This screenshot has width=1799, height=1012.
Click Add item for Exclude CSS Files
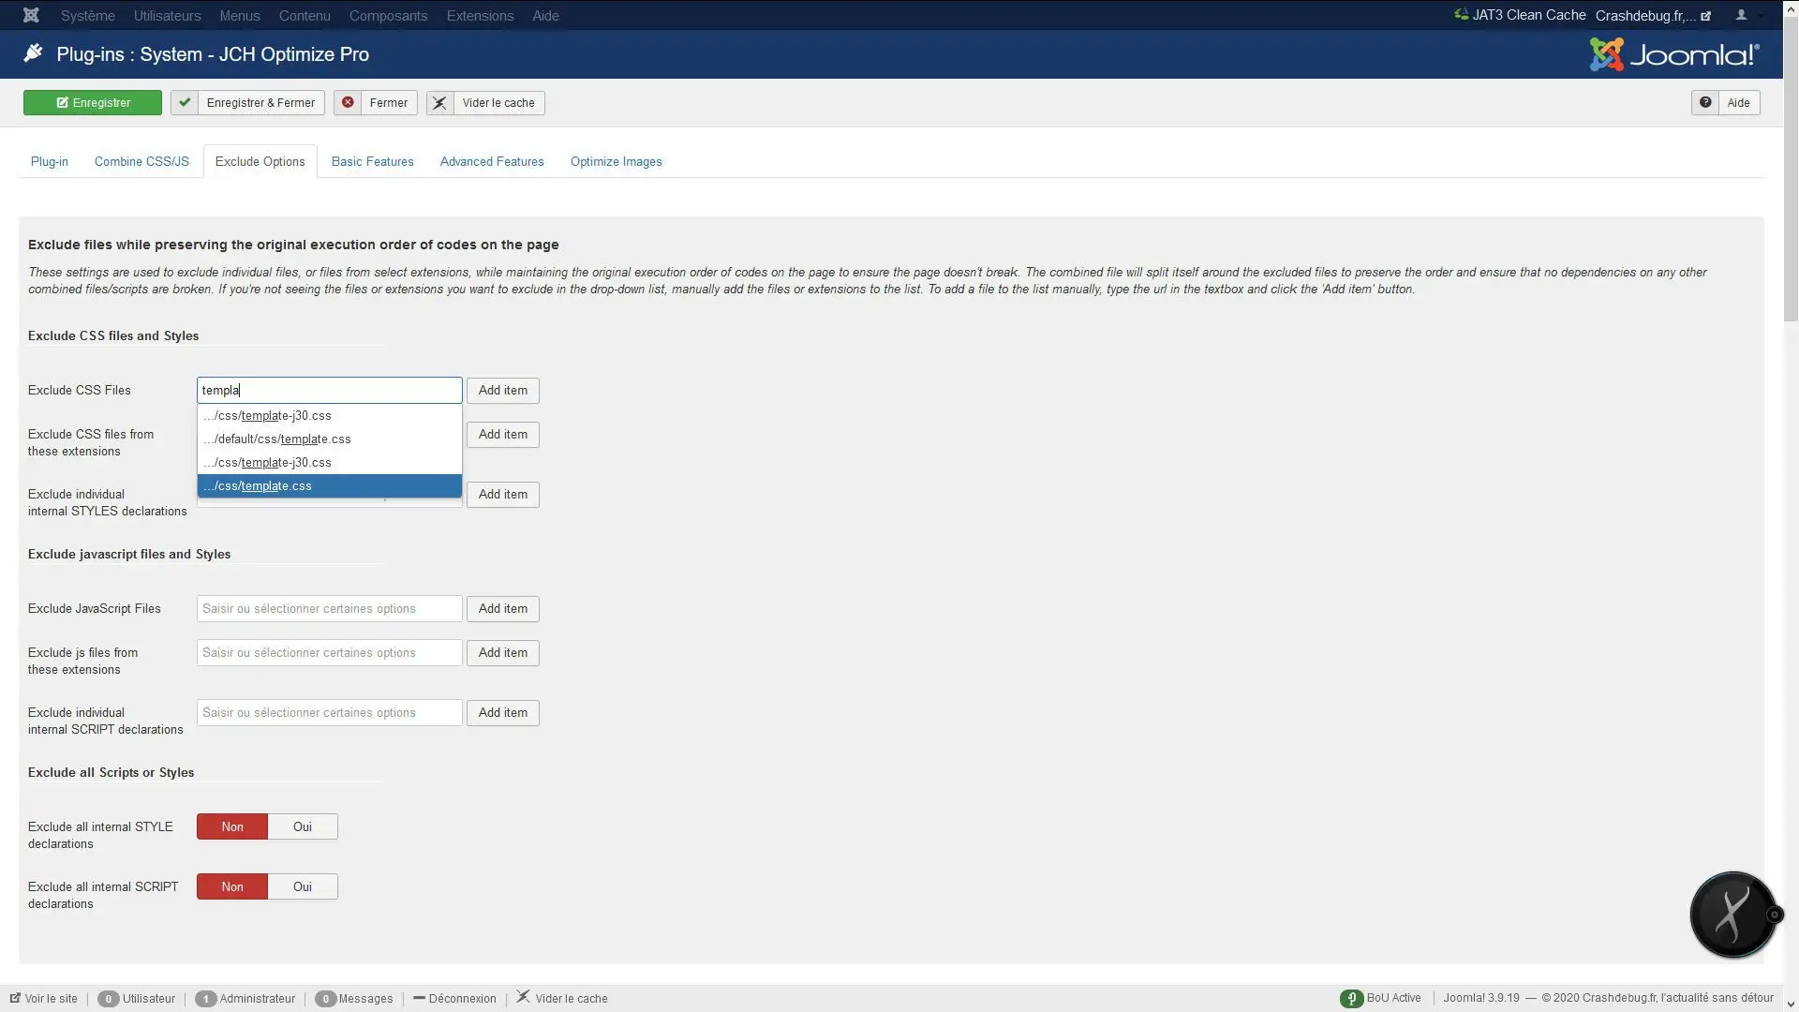pos(503,390)
